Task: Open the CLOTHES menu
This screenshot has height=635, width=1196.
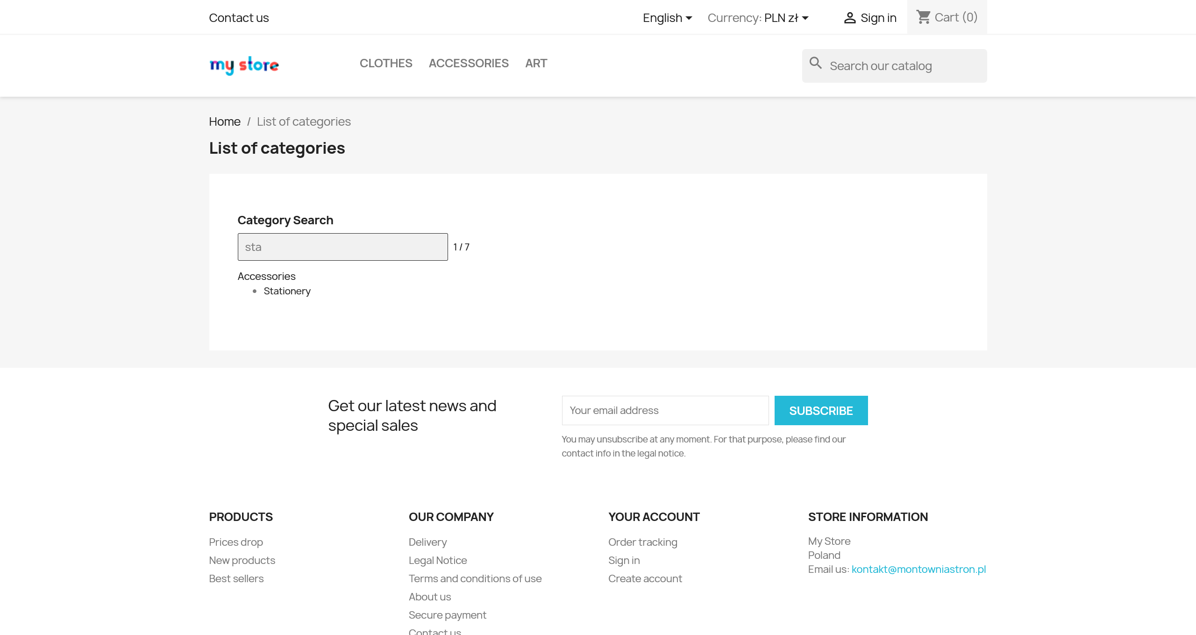Action: (386, 63)
